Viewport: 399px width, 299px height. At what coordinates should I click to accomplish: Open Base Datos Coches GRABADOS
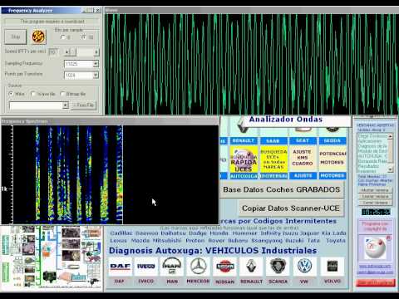tap(282, 189)
